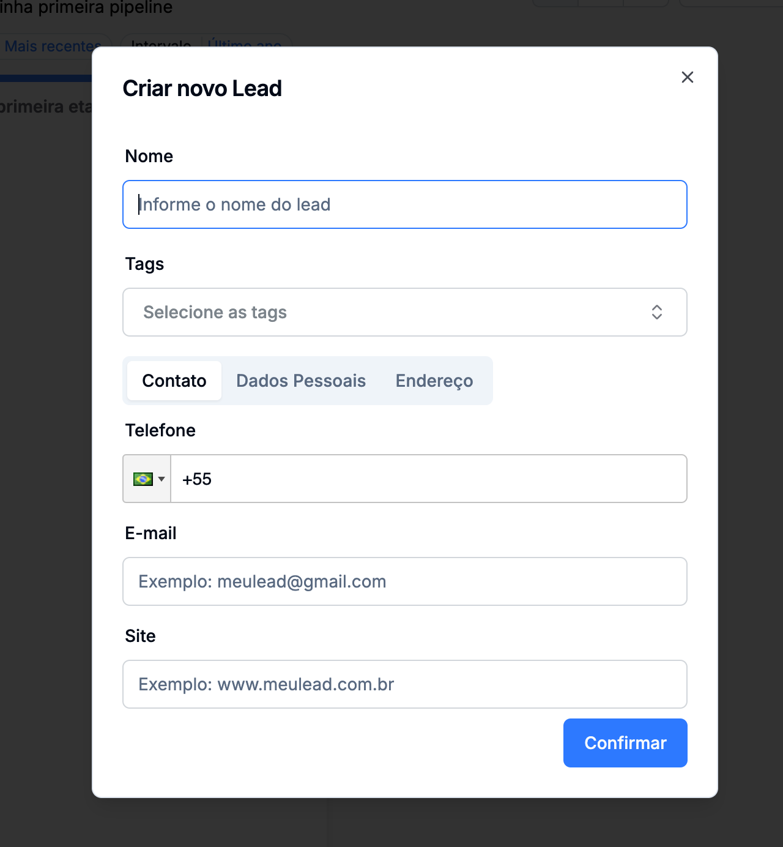783x847 pixels.
Task: Click the Tags field label
Action: (144, 264)
